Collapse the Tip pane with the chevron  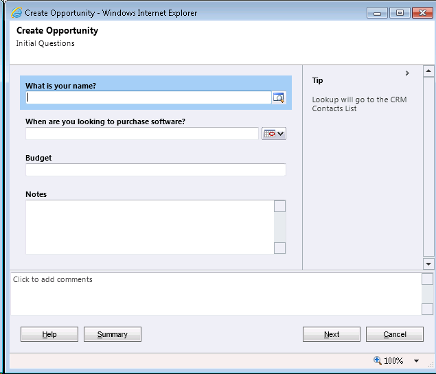(x=407, y=73)
